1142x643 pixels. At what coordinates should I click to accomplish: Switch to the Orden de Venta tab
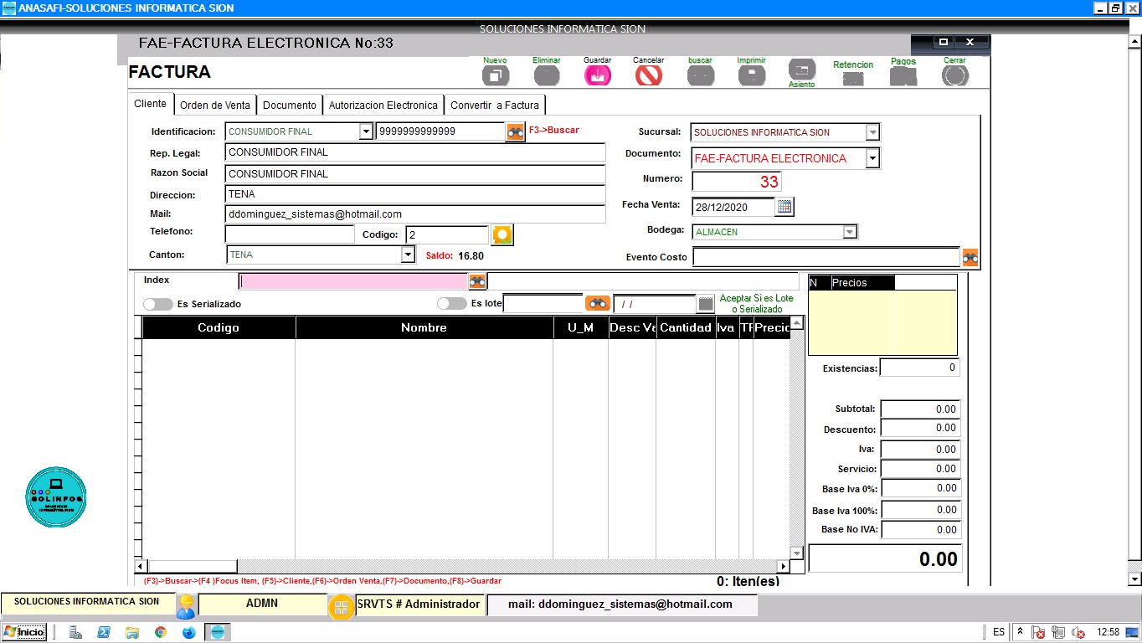tap(215, 105)
